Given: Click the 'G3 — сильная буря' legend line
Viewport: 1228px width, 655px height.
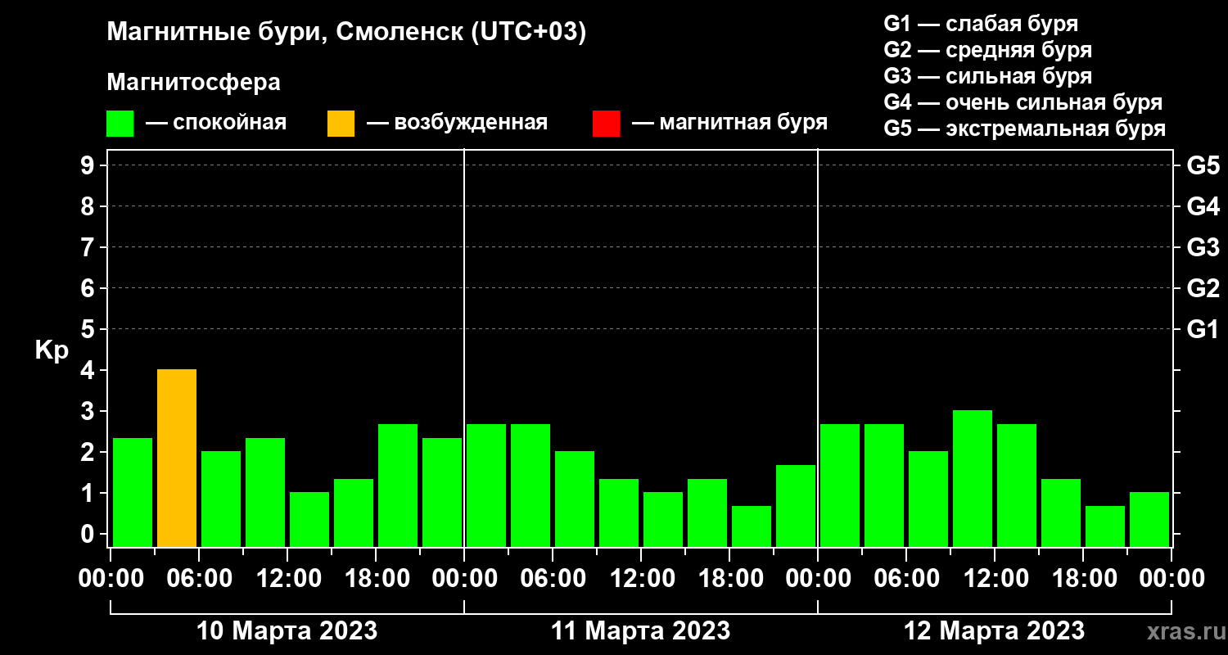Looking at the screenshot, I should 987,76.
